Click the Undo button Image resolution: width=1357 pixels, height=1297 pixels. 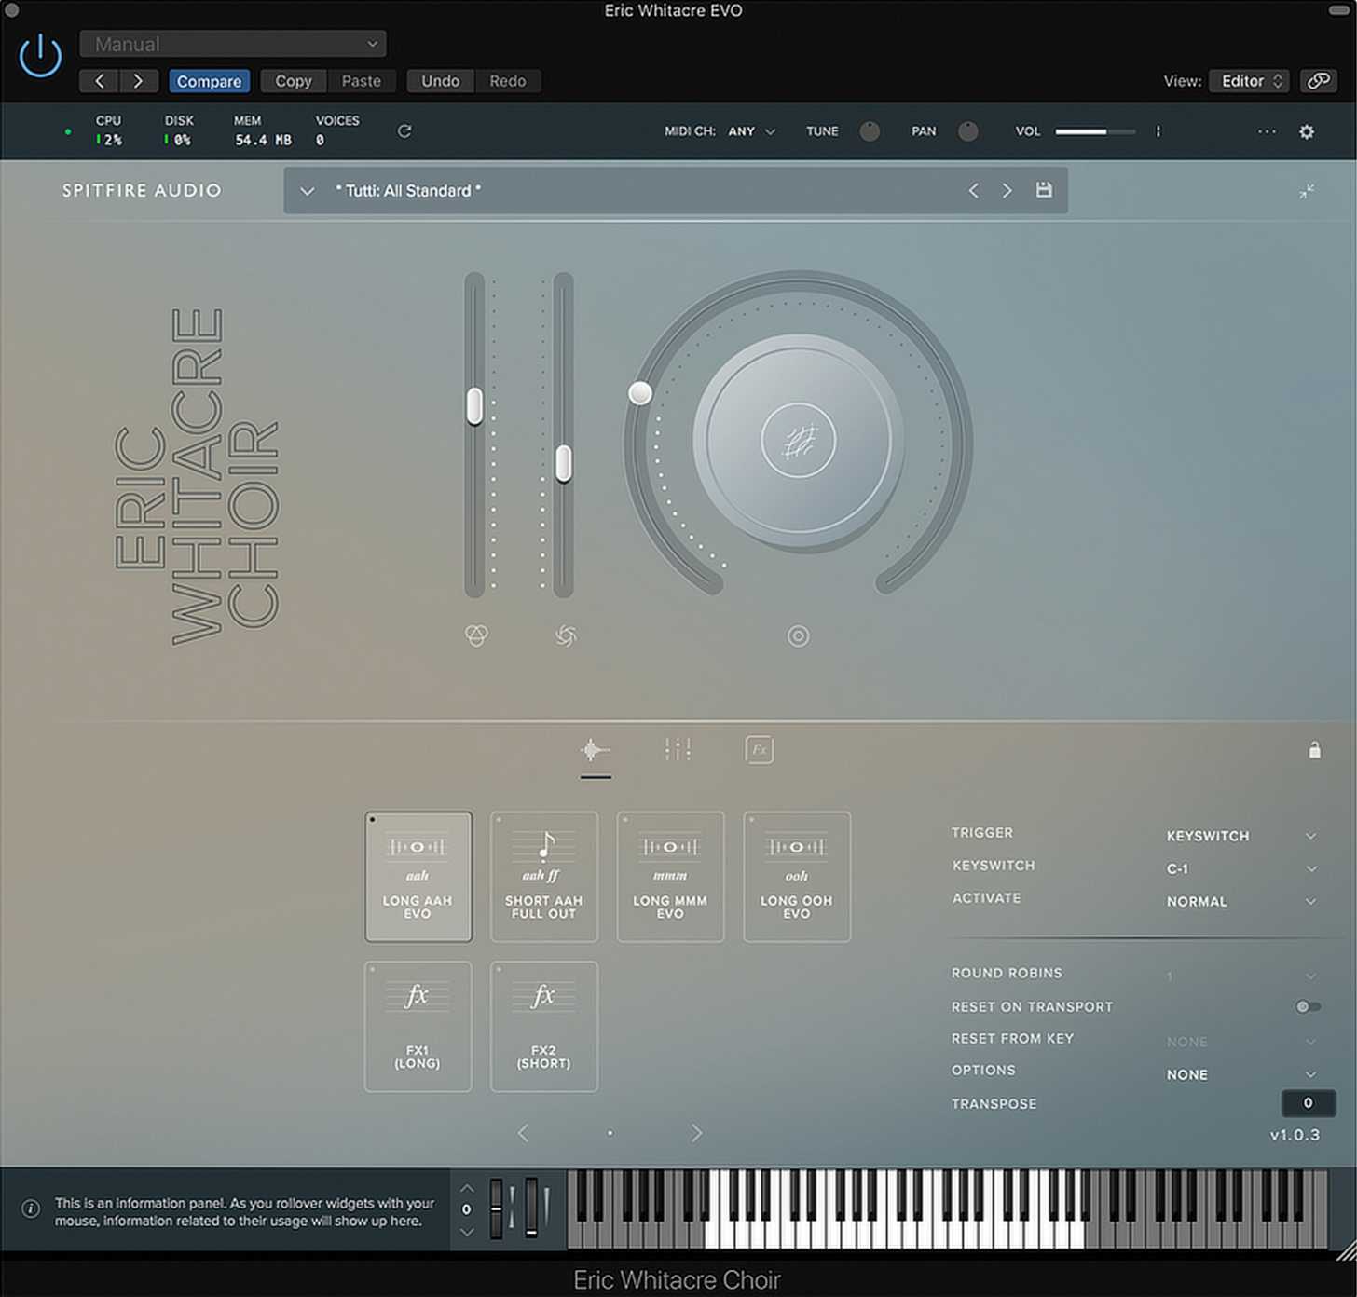440,81
